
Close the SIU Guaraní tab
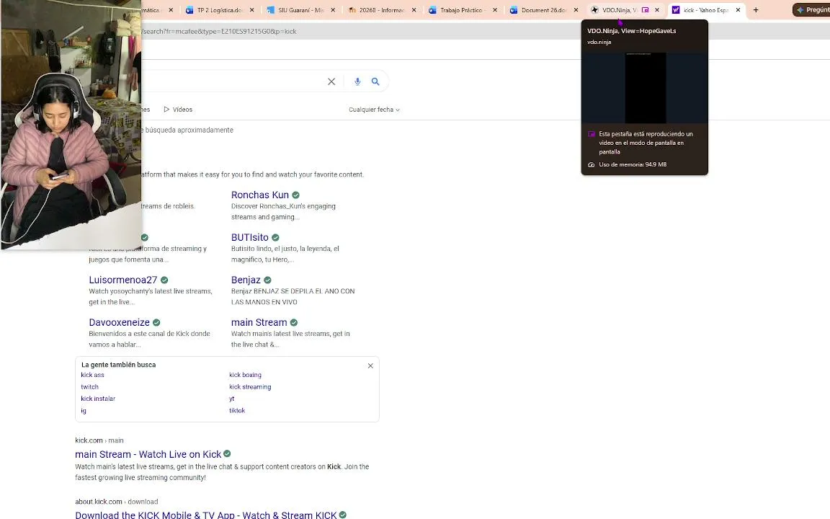[x=333, y=10]
